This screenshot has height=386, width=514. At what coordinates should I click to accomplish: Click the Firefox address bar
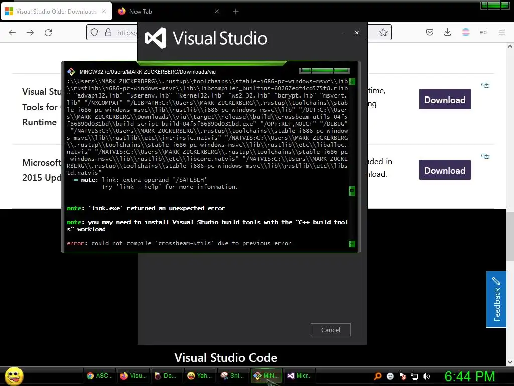(x=238, y=32)
